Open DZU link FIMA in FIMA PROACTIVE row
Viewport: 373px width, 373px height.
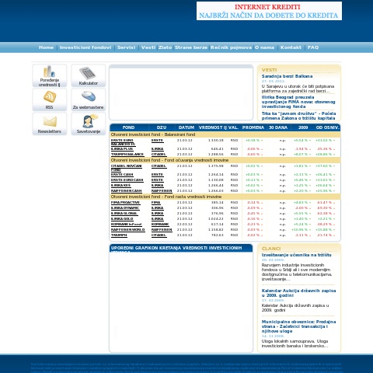(156, 203)
